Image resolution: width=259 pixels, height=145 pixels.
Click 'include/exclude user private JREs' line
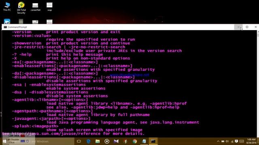pos(114,51)
